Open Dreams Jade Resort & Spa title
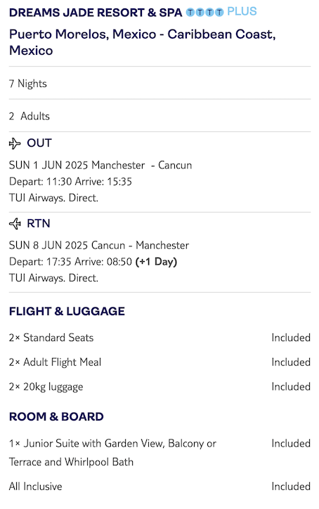 point(96,13)
